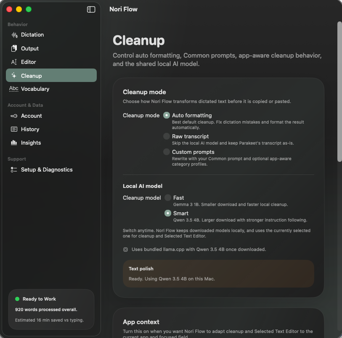Select the Fast cleanup model
342x338 pixels.
coord(168,198)
